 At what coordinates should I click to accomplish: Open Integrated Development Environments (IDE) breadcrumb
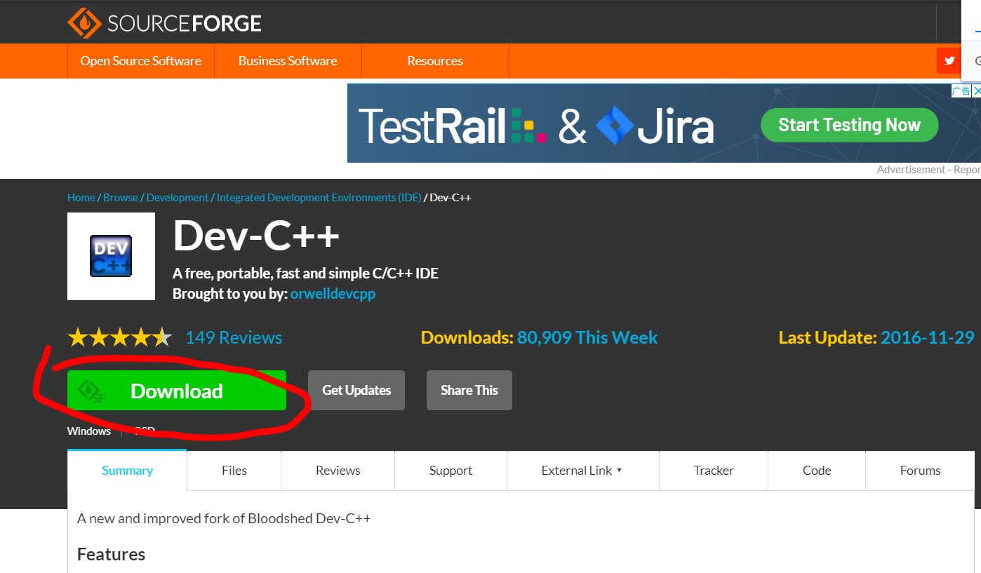[319, 198]
